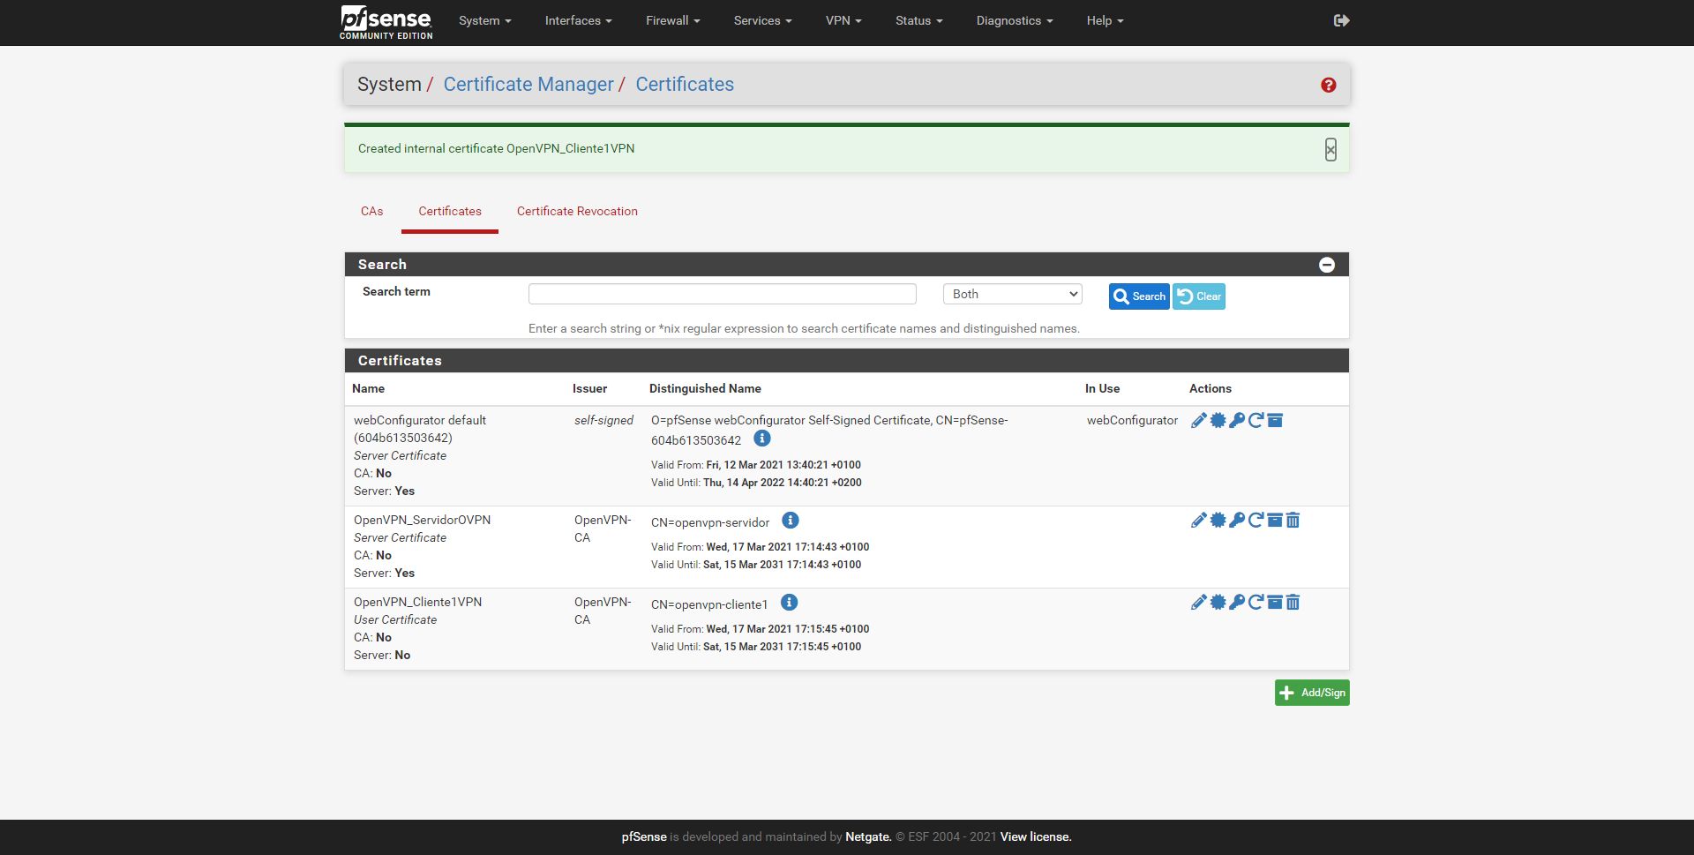Switch to the Certificate Revocation tab
Image resolution: width=1694 pixels, height=855 pixels.
(577, 212)
